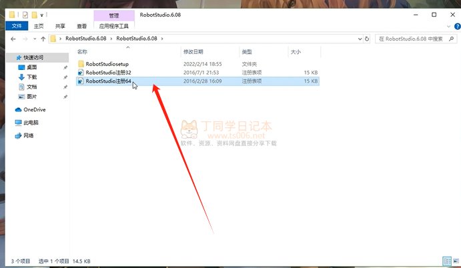Open 此电脑 in navigation pane
Image resolution: width=461 pixels, height=268 pixels.
click(x=31, y=123)
